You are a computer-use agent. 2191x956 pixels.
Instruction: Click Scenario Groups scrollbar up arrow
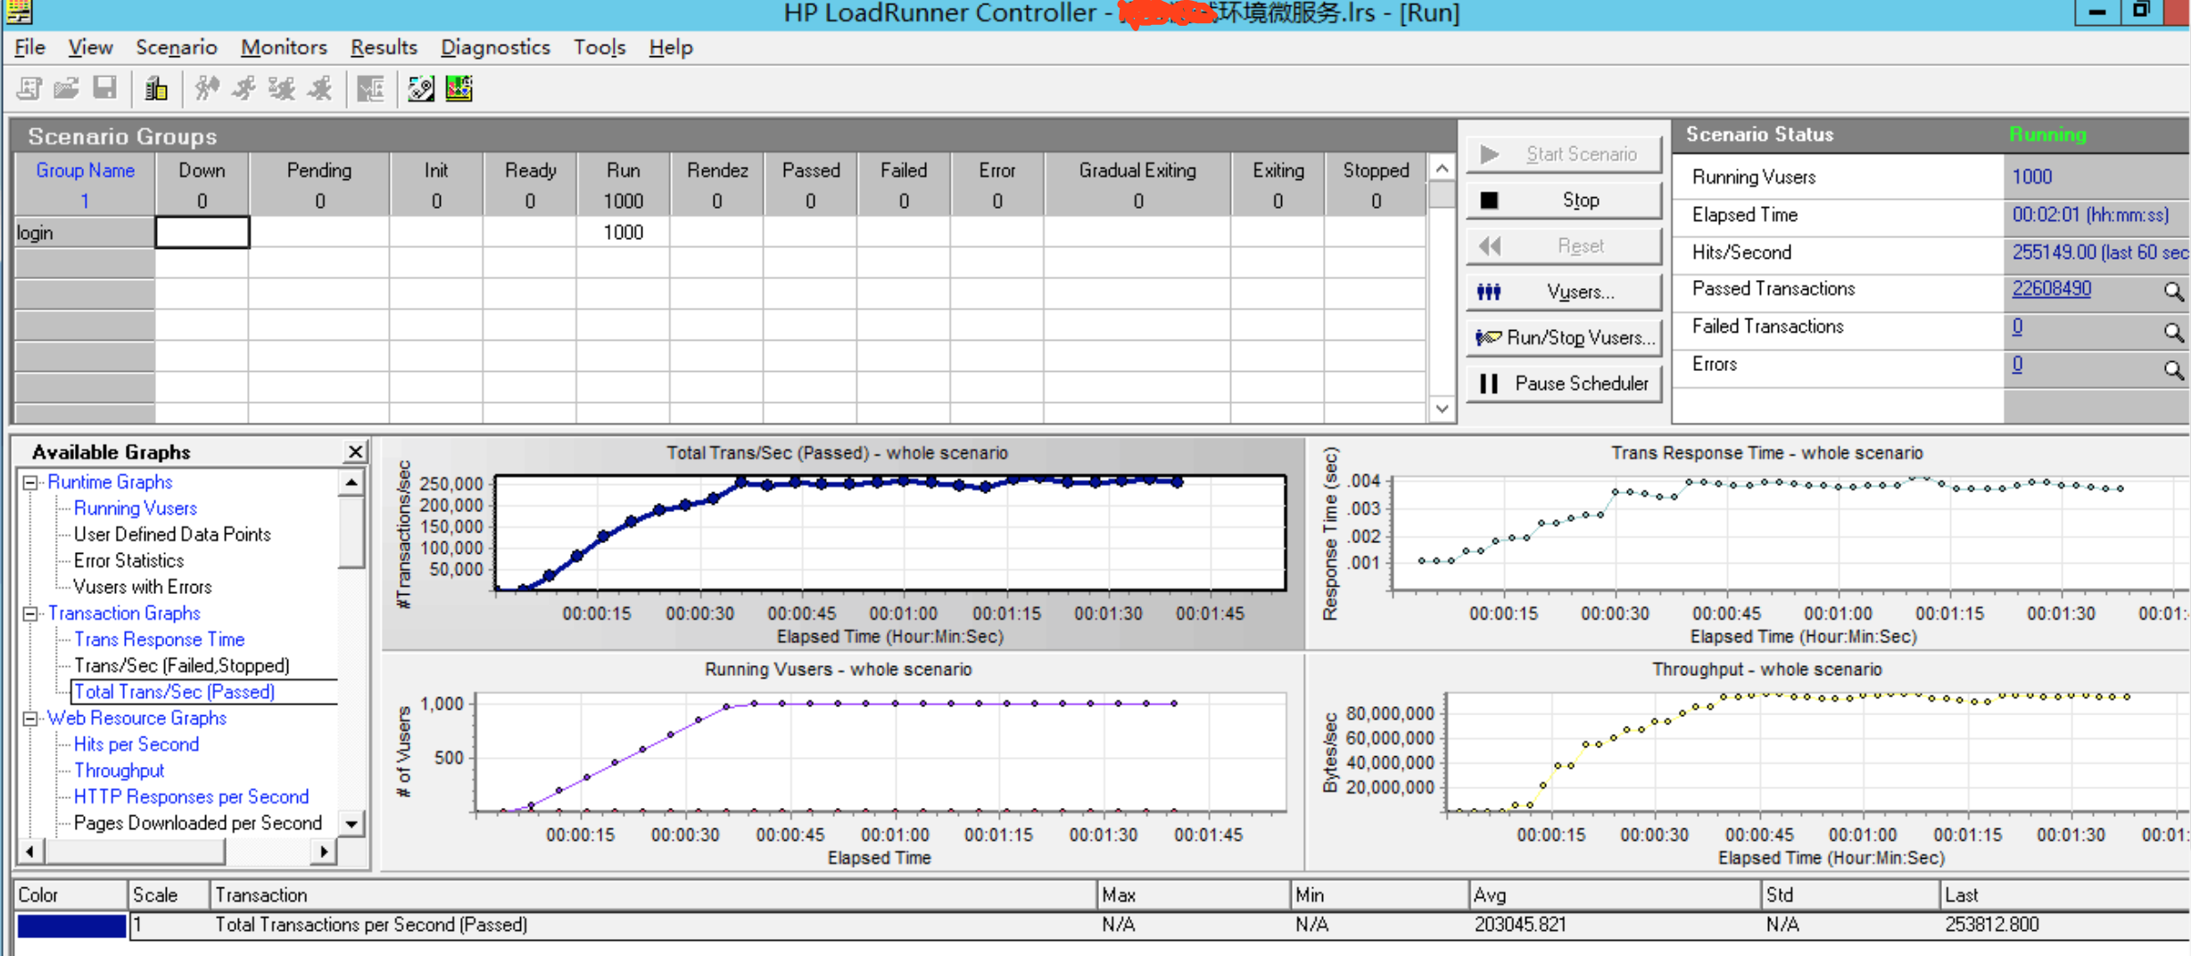[x=1442, y=169]
